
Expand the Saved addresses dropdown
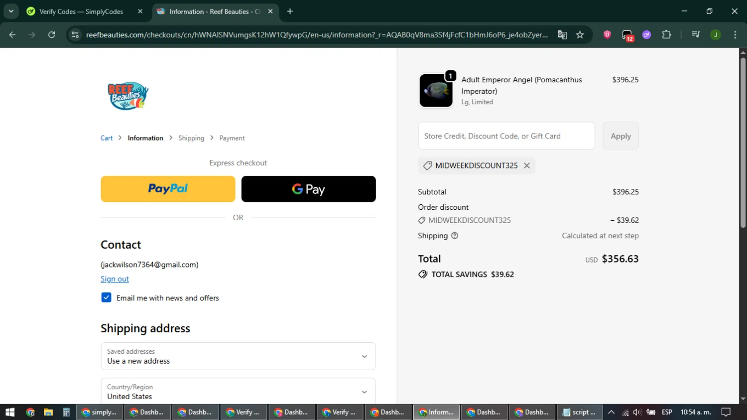tap(238, 356)
